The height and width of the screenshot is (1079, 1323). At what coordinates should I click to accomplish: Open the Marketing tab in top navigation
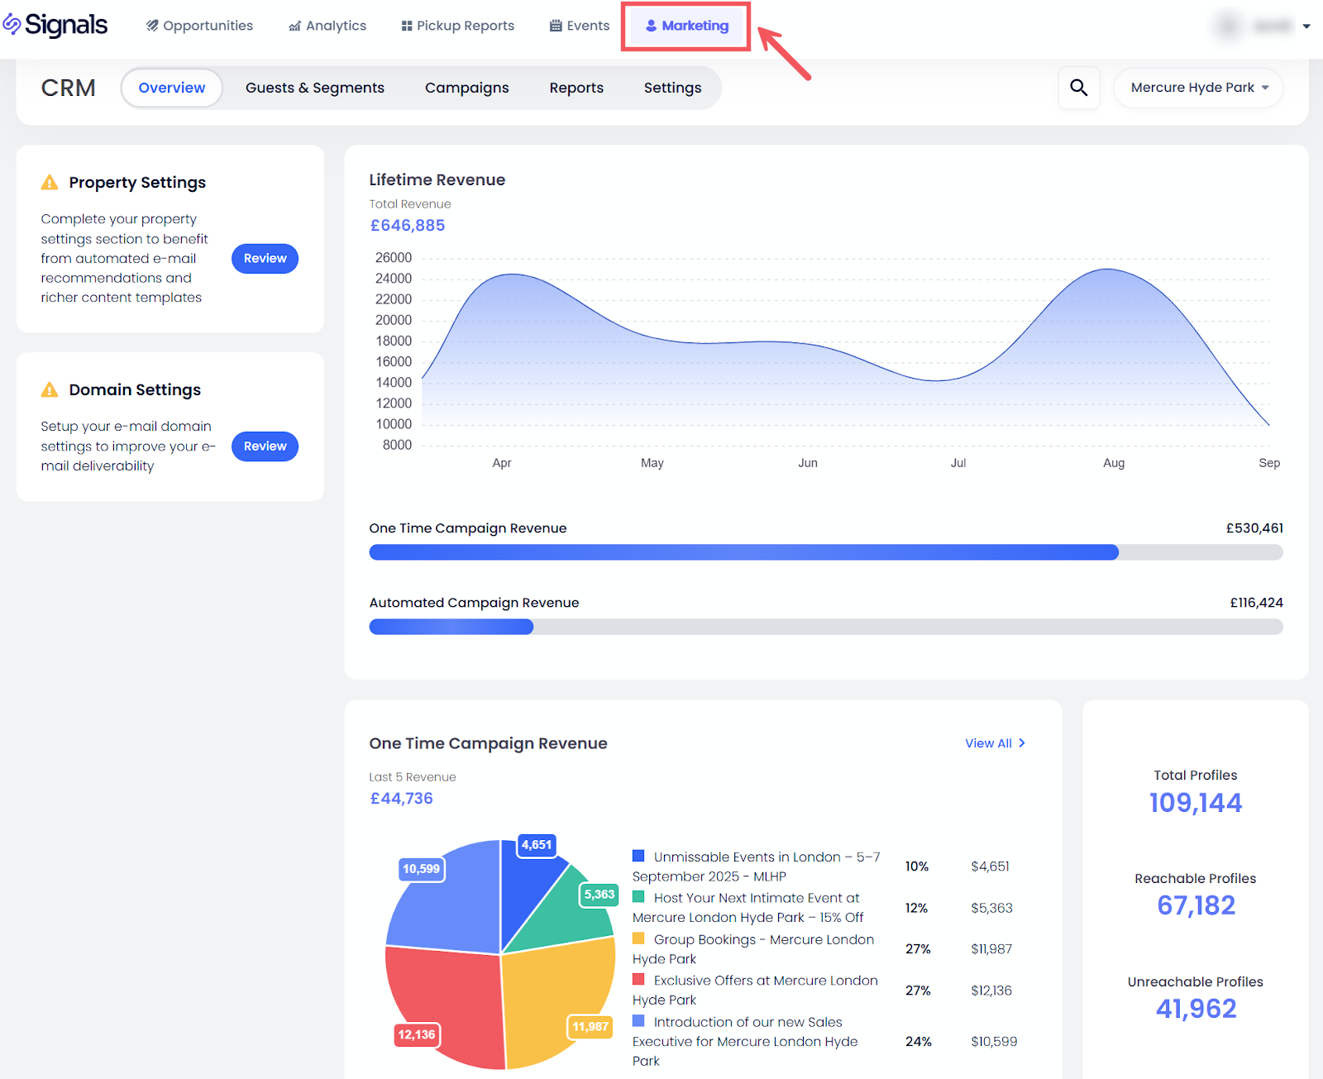click(686, 26)
